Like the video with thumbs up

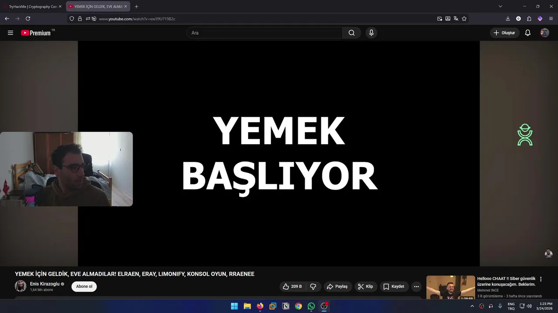(x=292, y=286)
